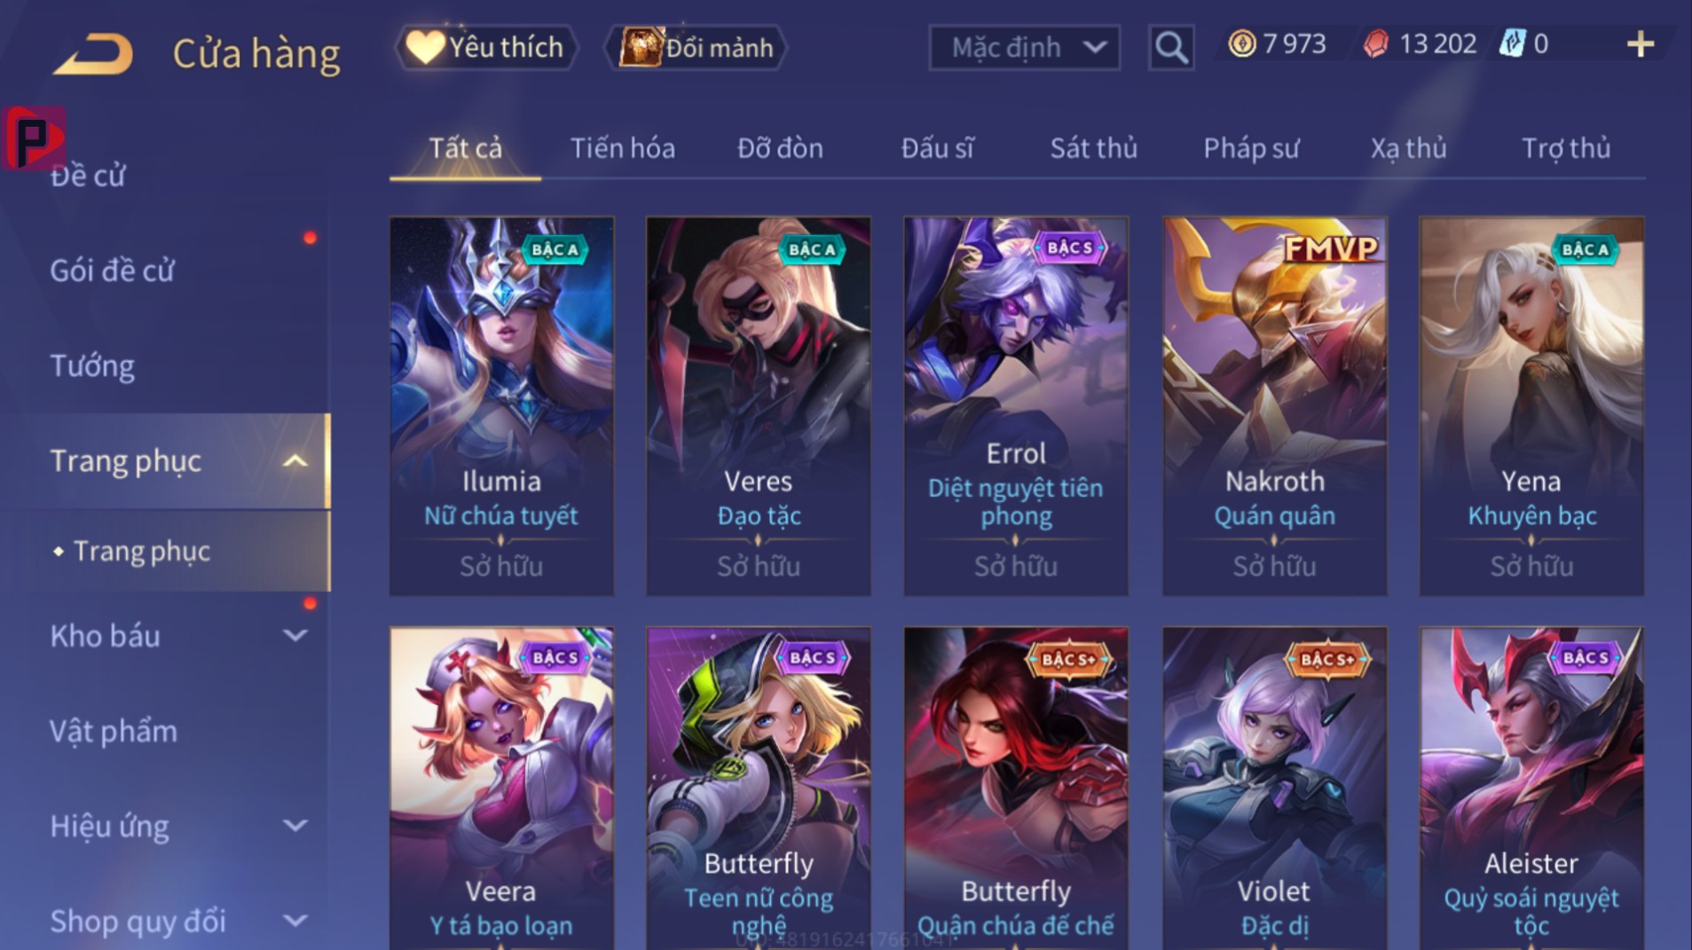
Task: Tap the plus icon to add currency
Action: (1641, 44)
